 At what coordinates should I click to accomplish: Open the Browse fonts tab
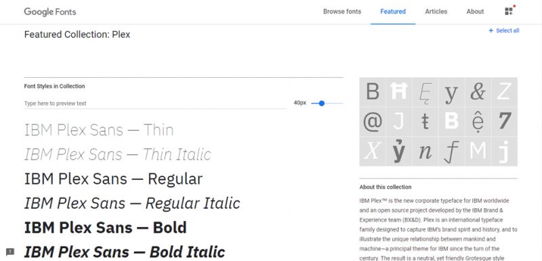(342, 11)
